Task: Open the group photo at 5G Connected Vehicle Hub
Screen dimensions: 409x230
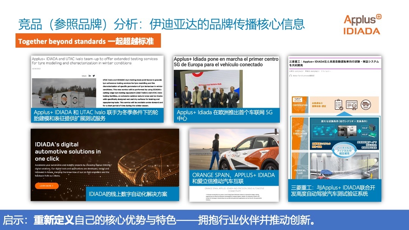Action: tap(208, 89)
